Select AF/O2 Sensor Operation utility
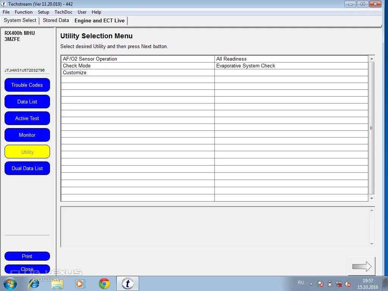 tap(138, 59)
